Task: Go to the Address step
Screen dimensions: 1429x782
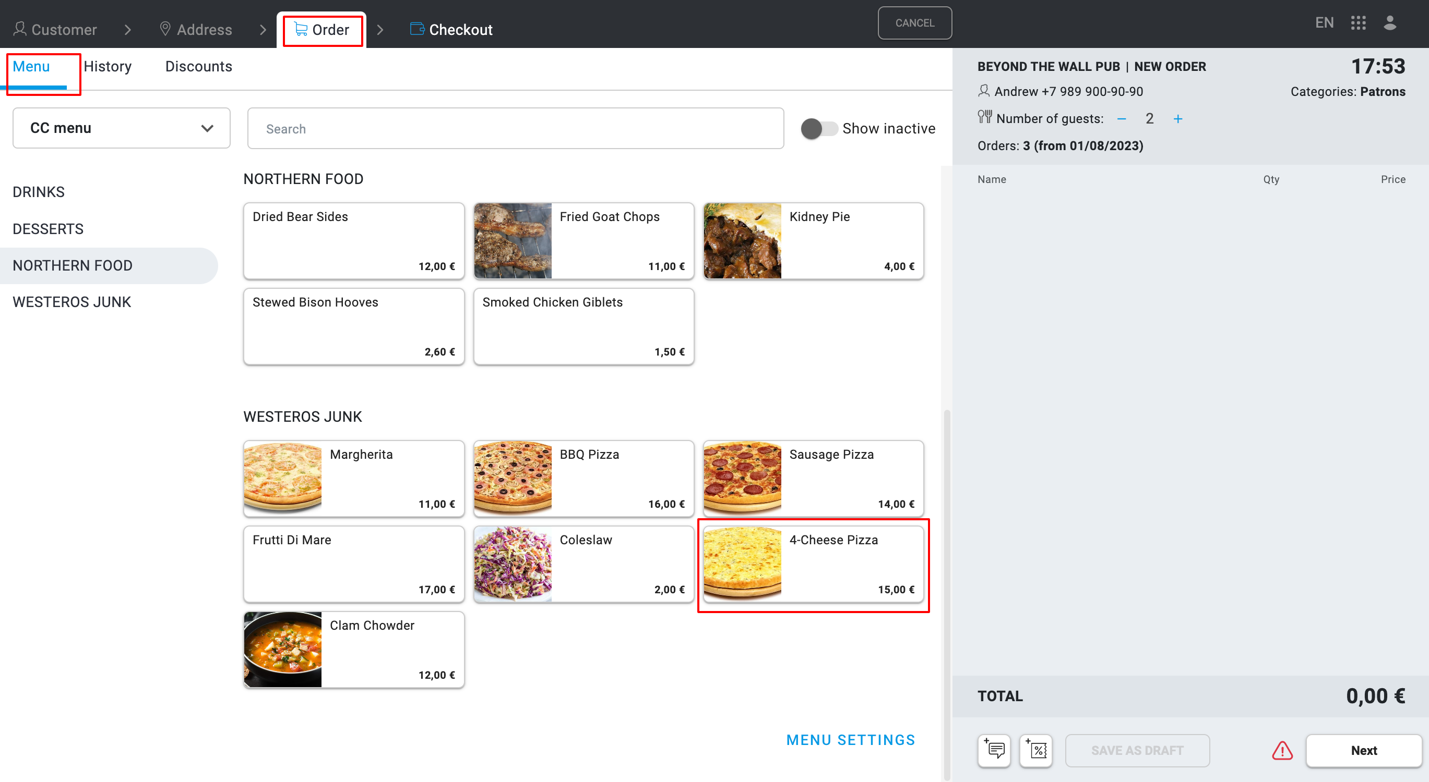Action: click(x=196, y=29)
